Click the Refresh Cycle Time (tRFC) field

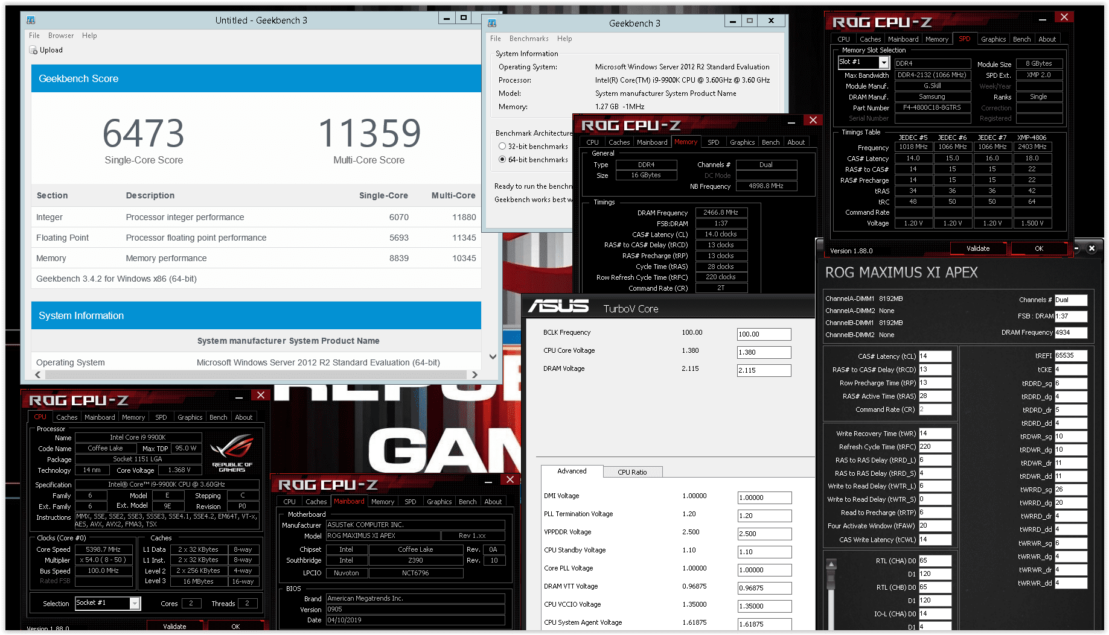pos(935,447)
